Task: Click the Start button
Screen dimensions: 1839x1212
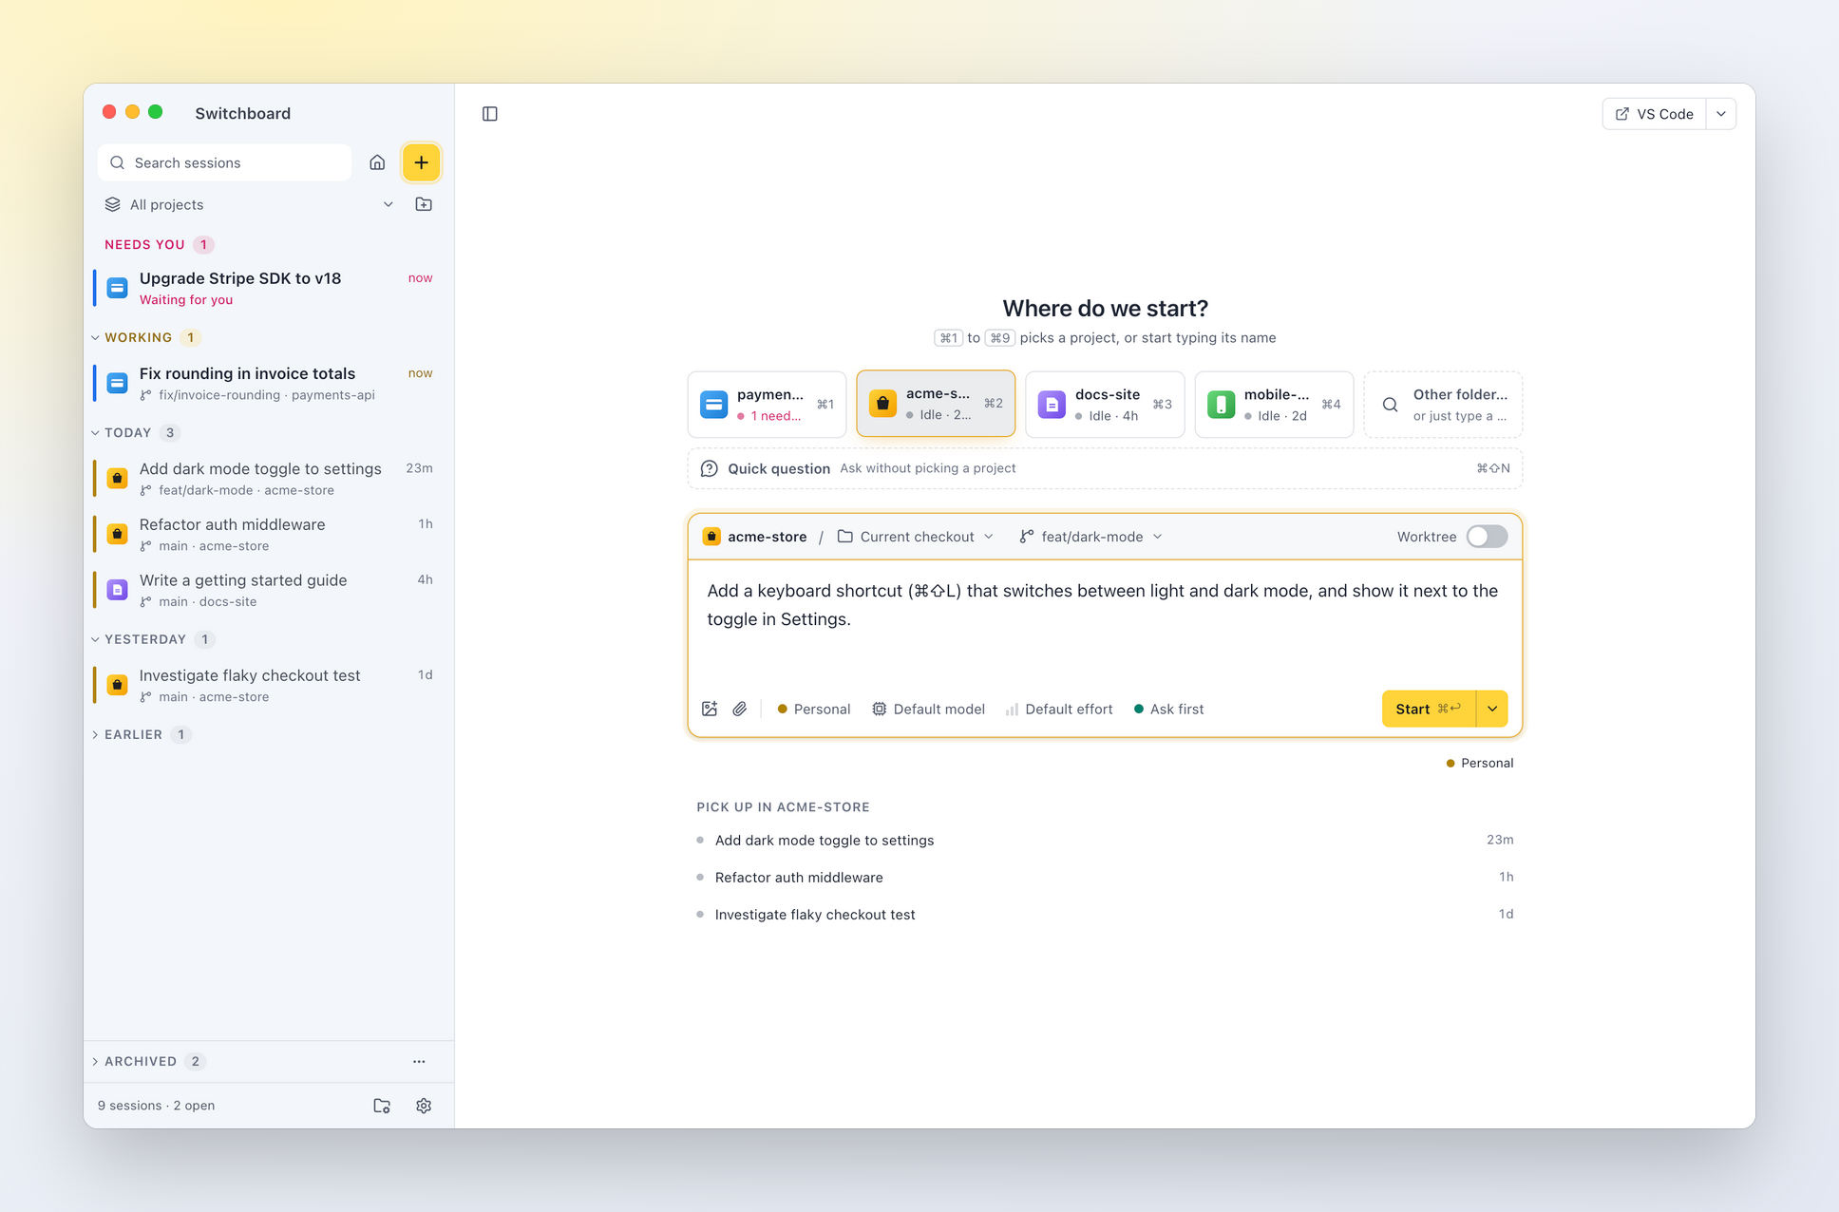Action: coord(1429,709)
